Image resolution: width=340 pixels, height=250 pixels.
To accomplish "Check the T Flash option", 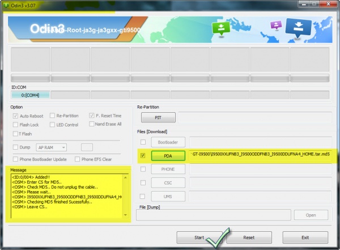I will (15, 134).
